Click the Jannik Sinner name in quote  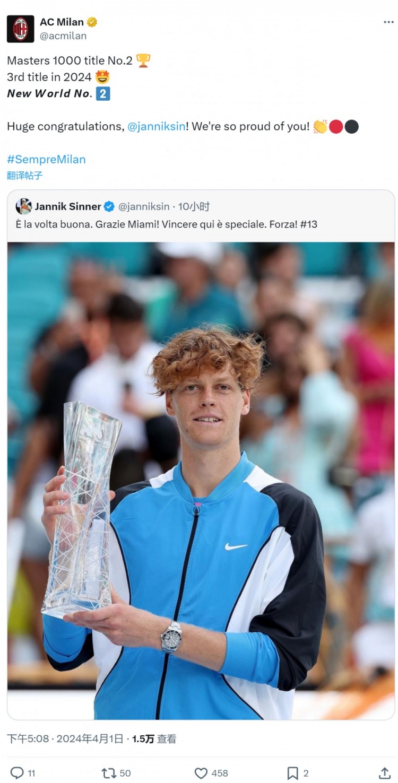pos(68,206)
